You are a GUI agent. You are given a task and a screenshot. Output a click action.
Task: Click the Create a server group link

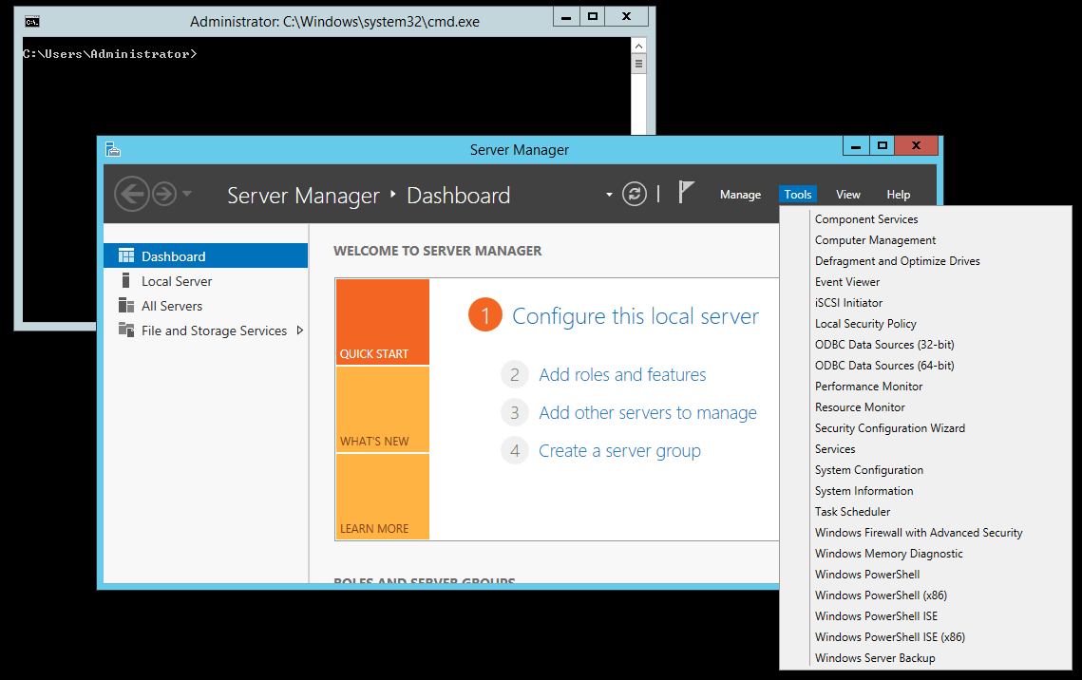(x=619, y=450)
